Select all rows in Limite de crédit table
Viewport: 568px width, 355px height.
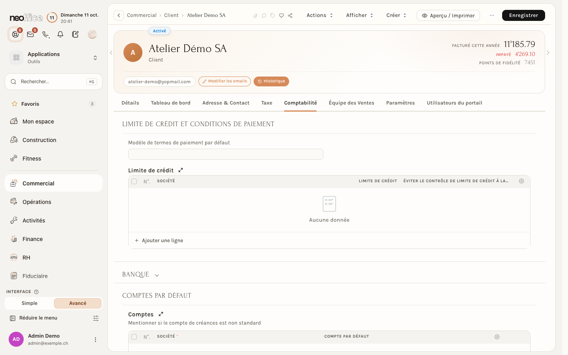(134, 181)
